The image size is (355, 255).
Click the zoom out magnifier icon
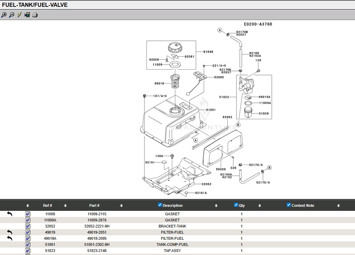[x=12, y=15]
